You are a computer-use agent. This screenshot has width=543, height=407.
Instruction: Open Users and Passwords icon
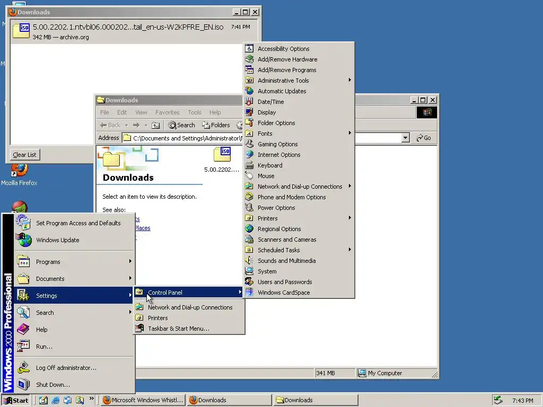(249, 282)
